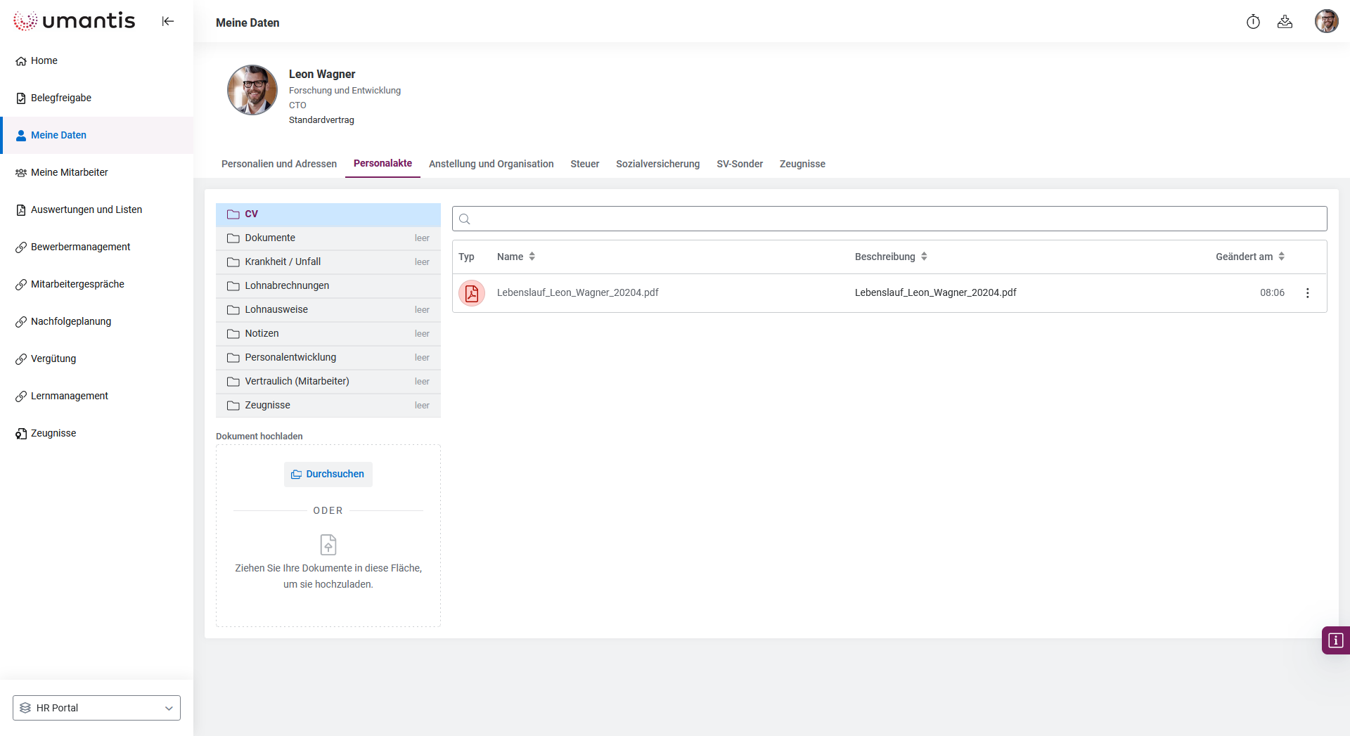
Task: Open the Lohnabrechnungen folder
Action: pos(287,285)
